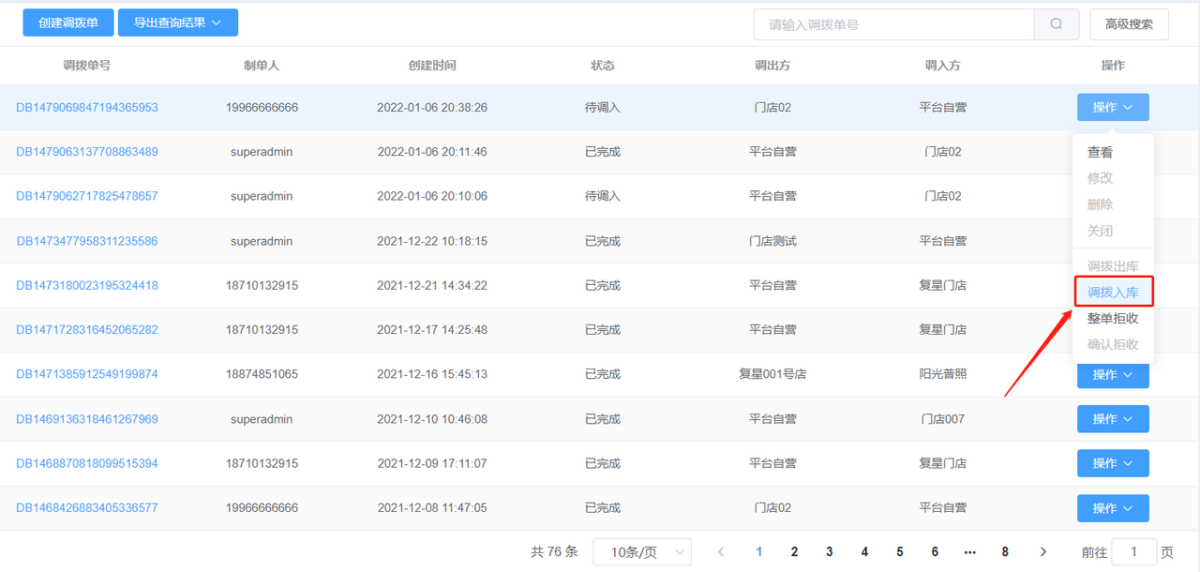Click the 前往 page number input box
The width and height of the screenshot is (1200, 572).
tap(1134, 552)
